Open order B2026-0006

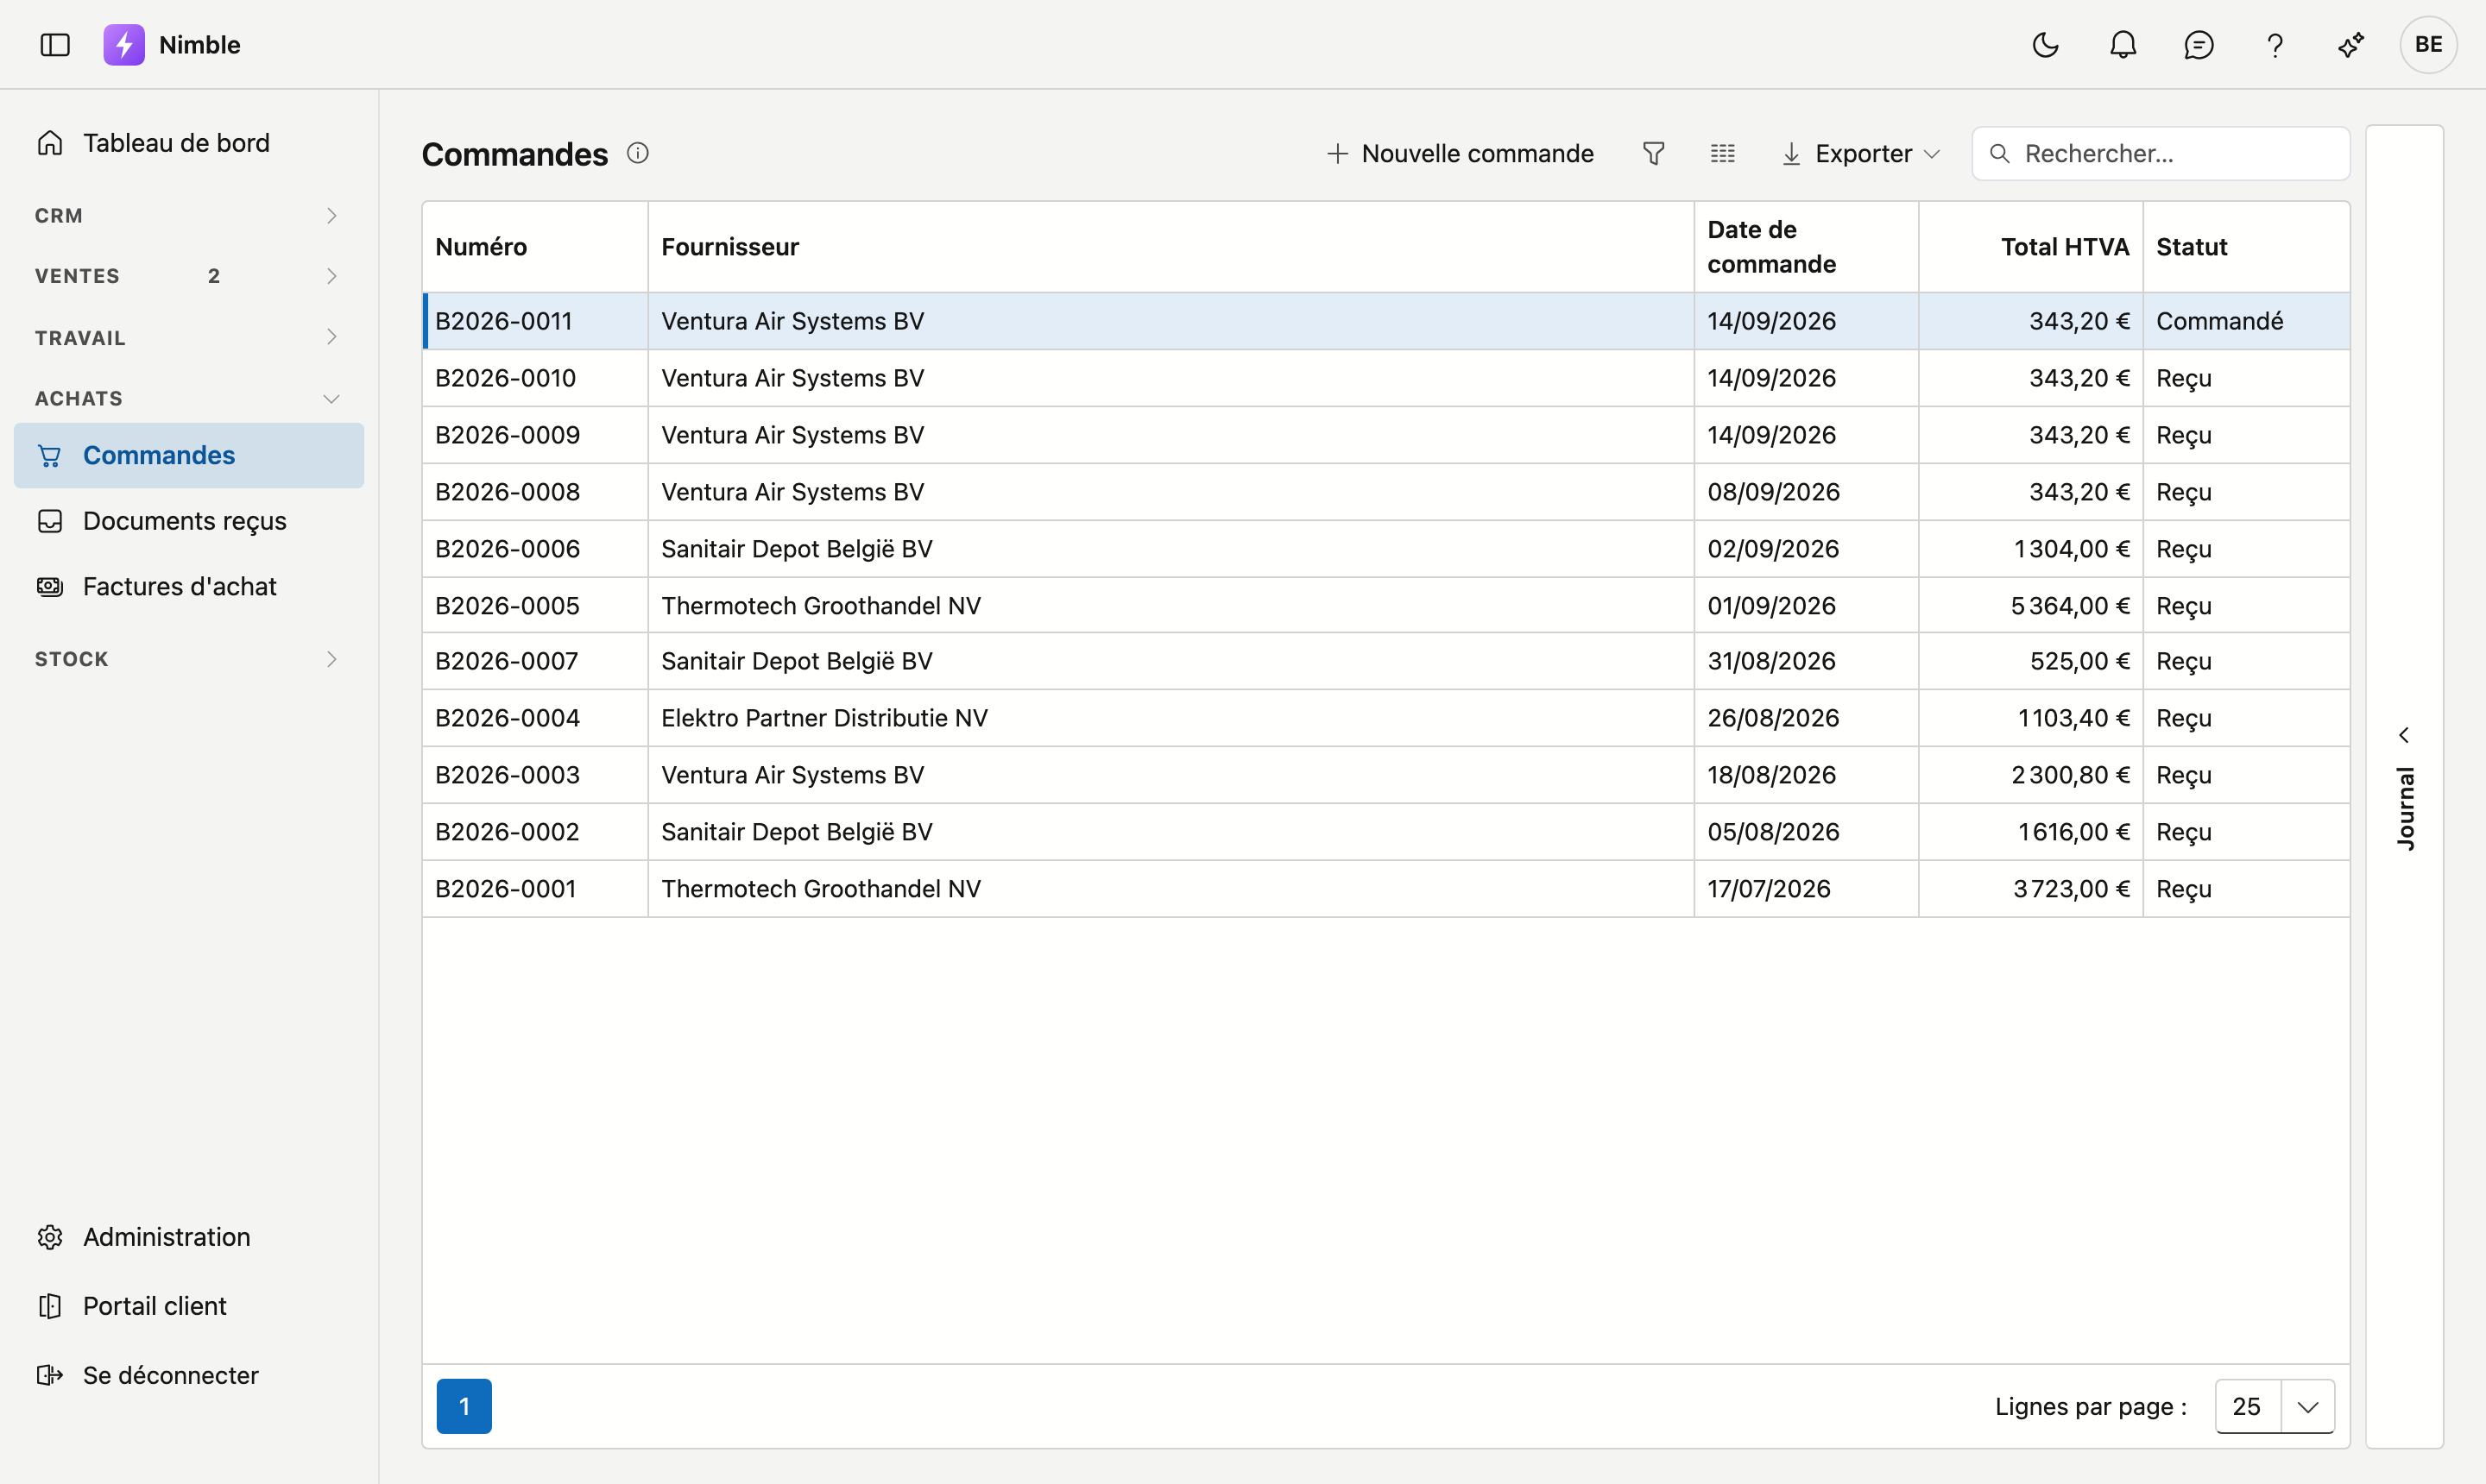[x=508, y=549]
